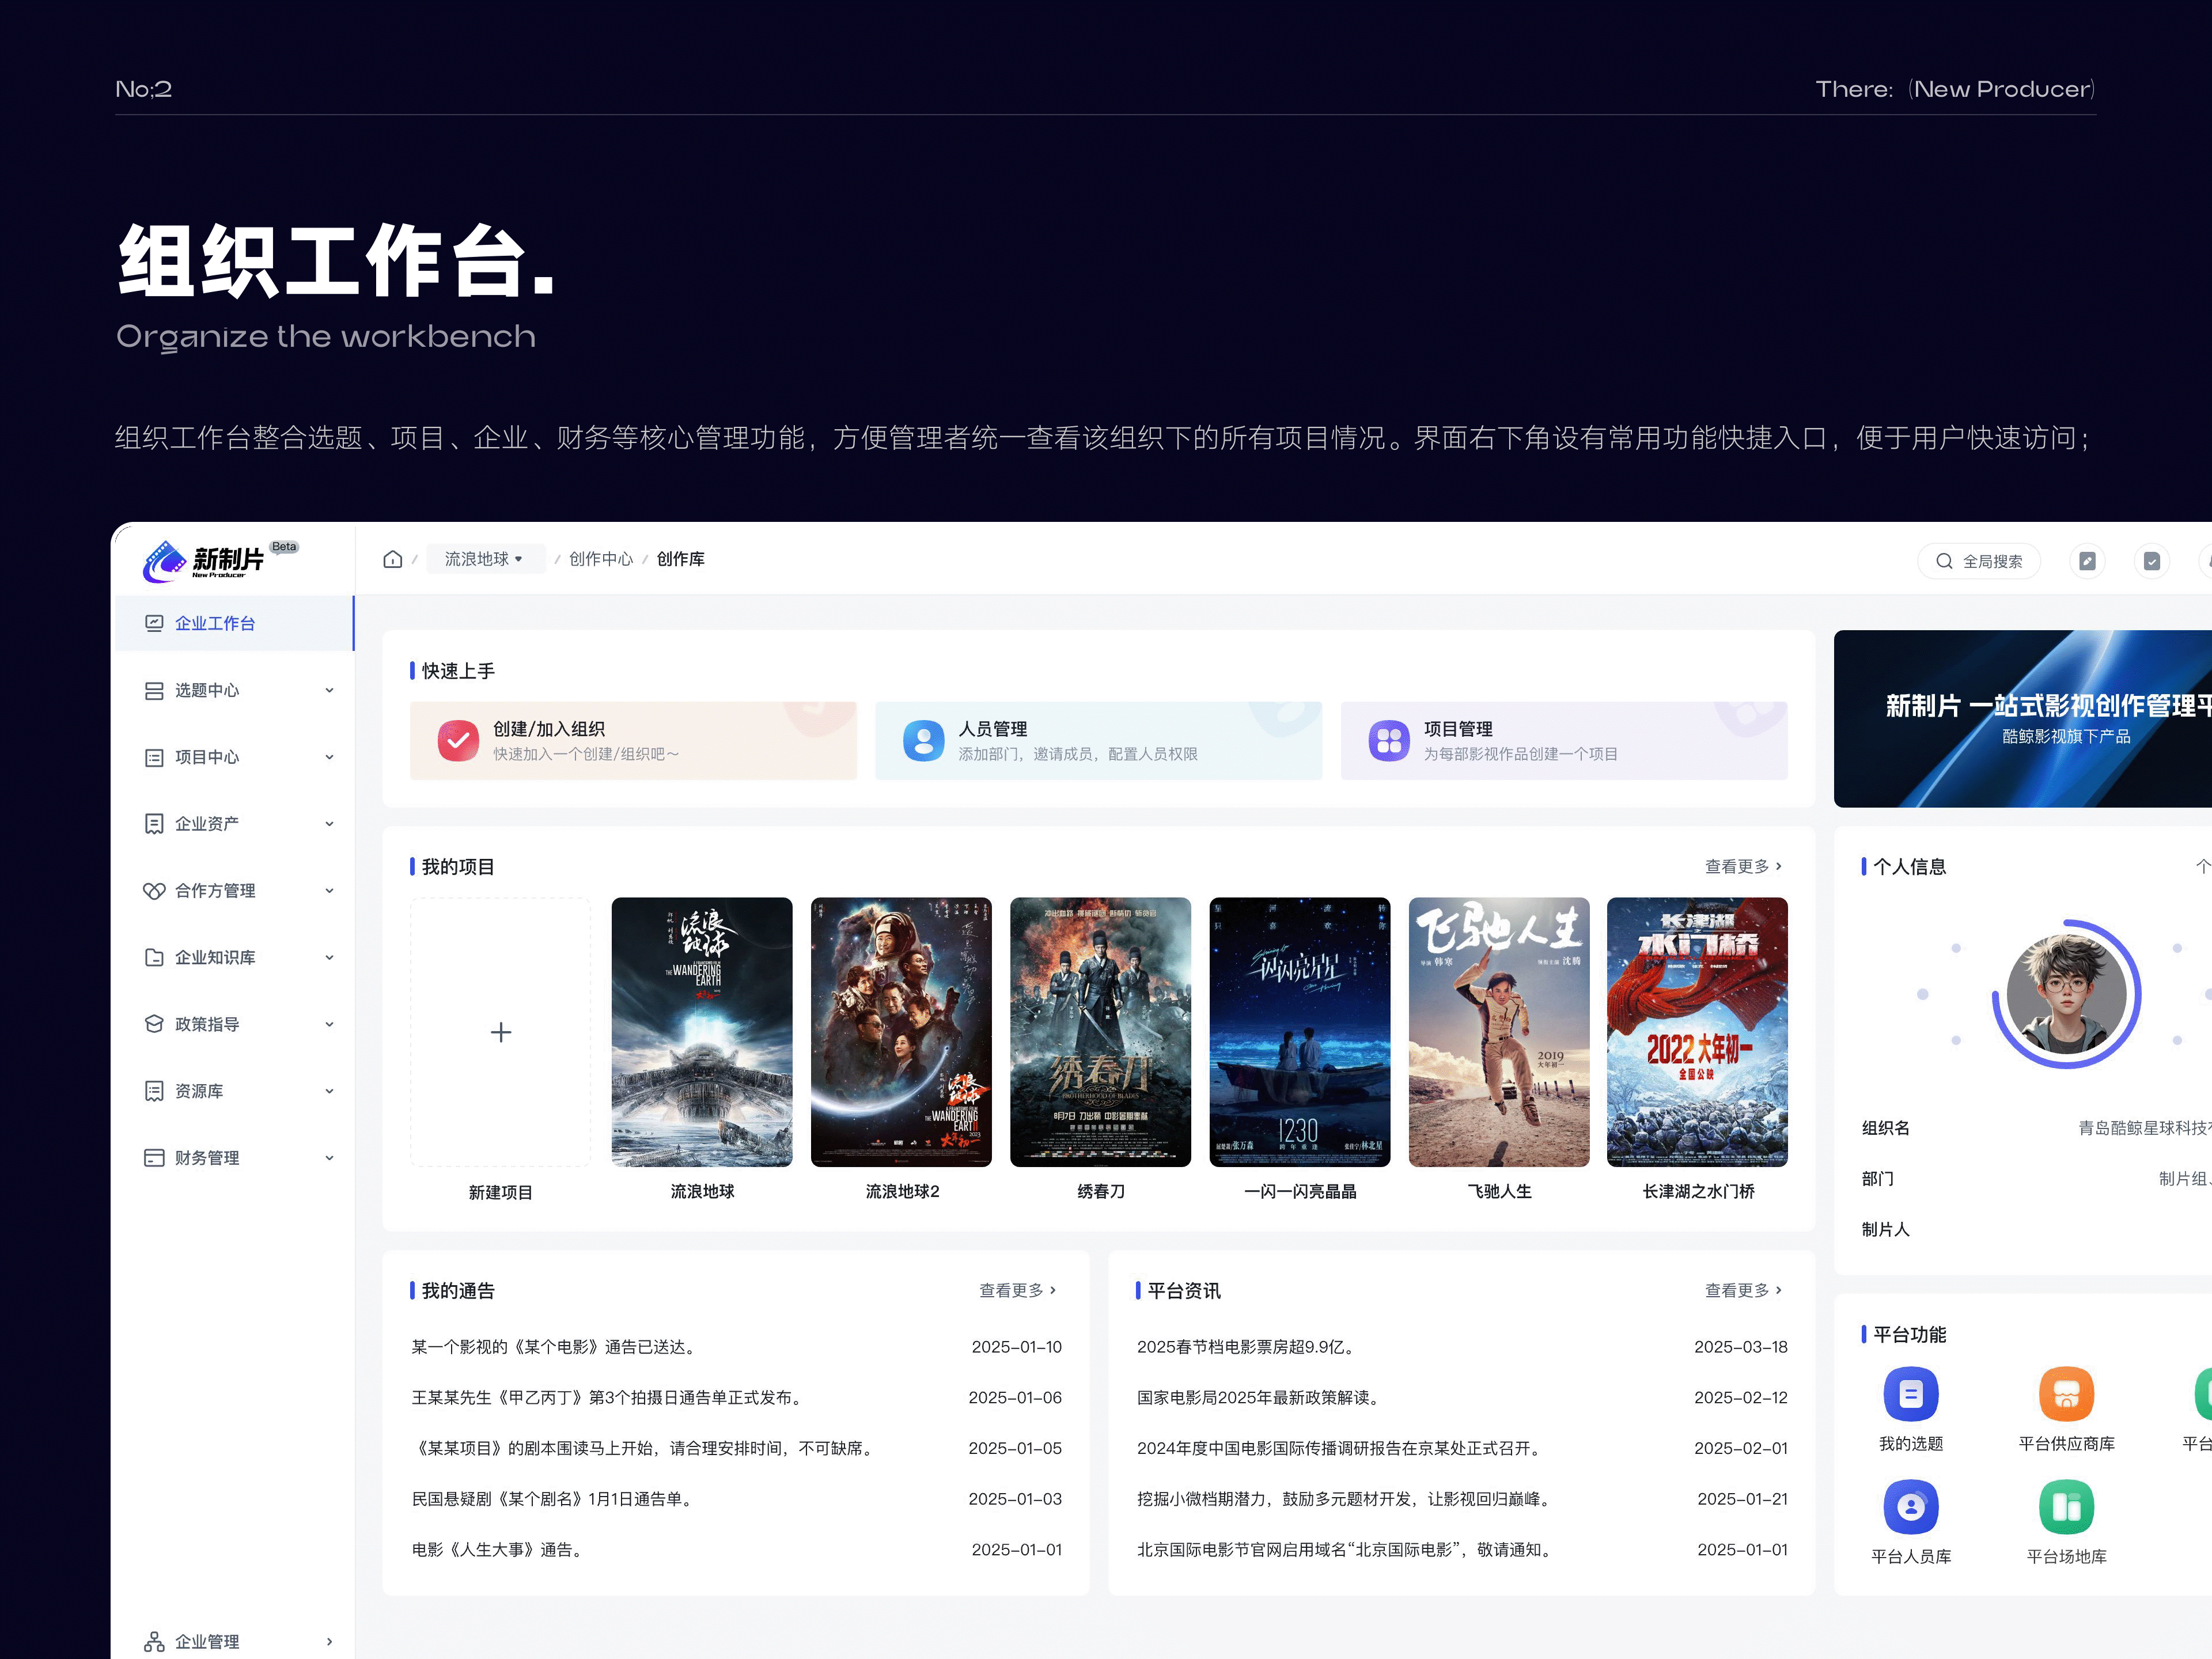Expand 企业资产 chevron arrow
Viewport: 2212px width, 1659px height.
pyautogui.click(x=329, y=824)
